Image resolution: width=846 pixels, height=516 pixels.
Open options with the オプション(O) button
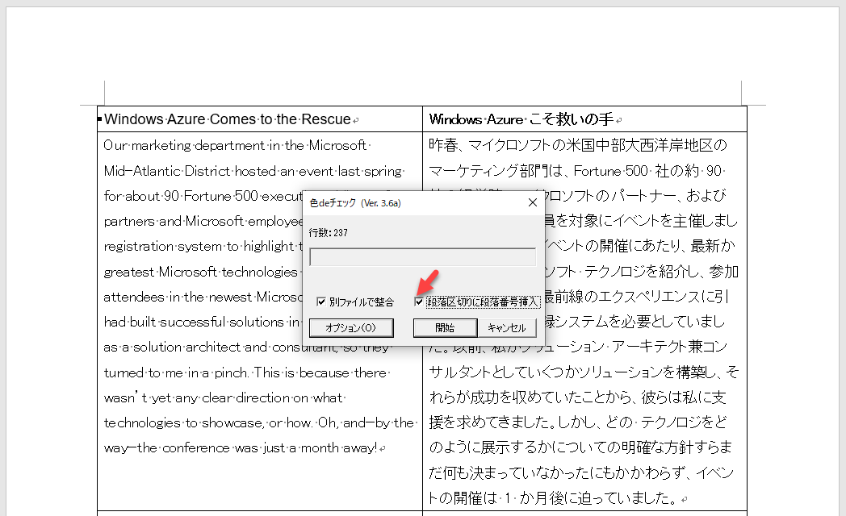[351, 328]
